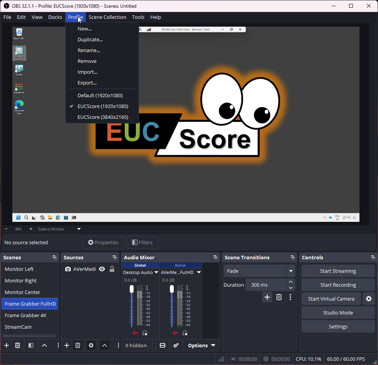
Task: Open advanced audio properties gear in mixer toolbar
Action: click(176, 345)
